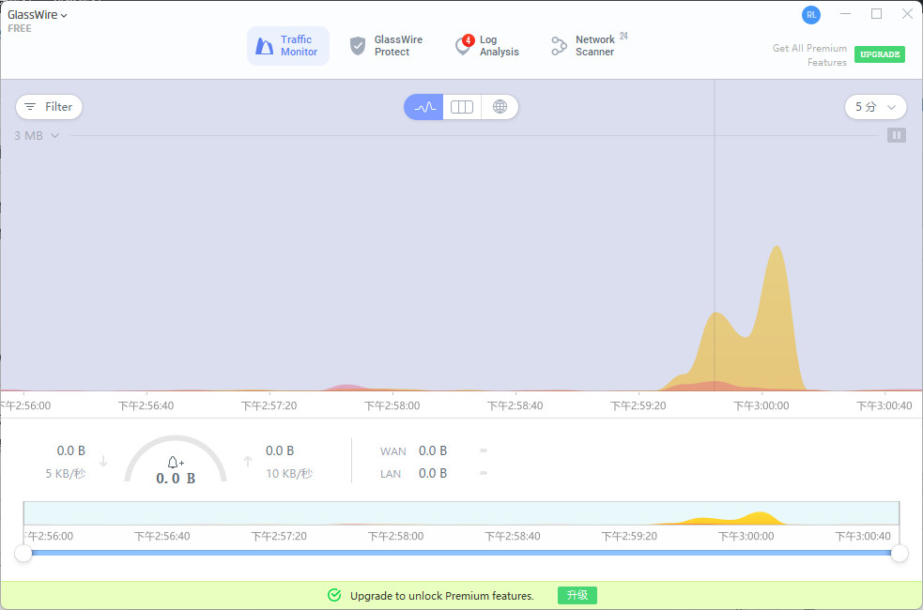Open the Traffic Monitor tab
Image resolution: width=923 pixels, height=610 pixels.
click(287, 46)
